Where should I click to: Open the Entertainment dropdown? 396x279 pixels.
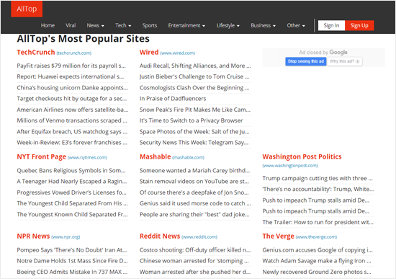tap(186, 25)
